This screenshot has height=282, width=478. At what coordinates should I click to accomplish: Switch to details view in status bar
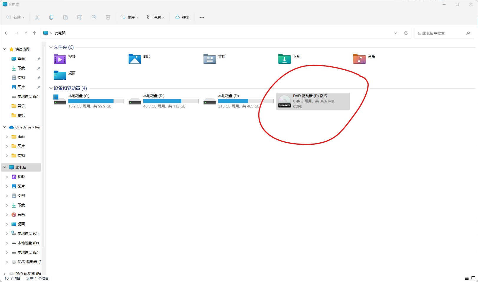pyautogui.click(x=467, y=278)
